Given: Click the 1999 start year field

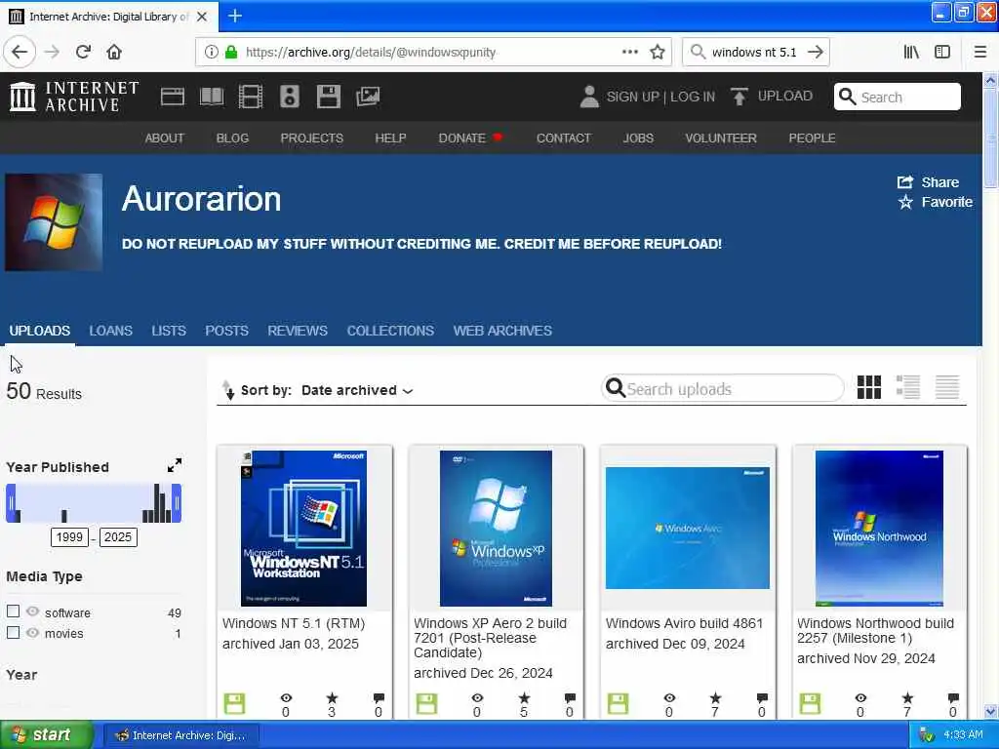Looking at the screenshot, I should tap(69, 537).
